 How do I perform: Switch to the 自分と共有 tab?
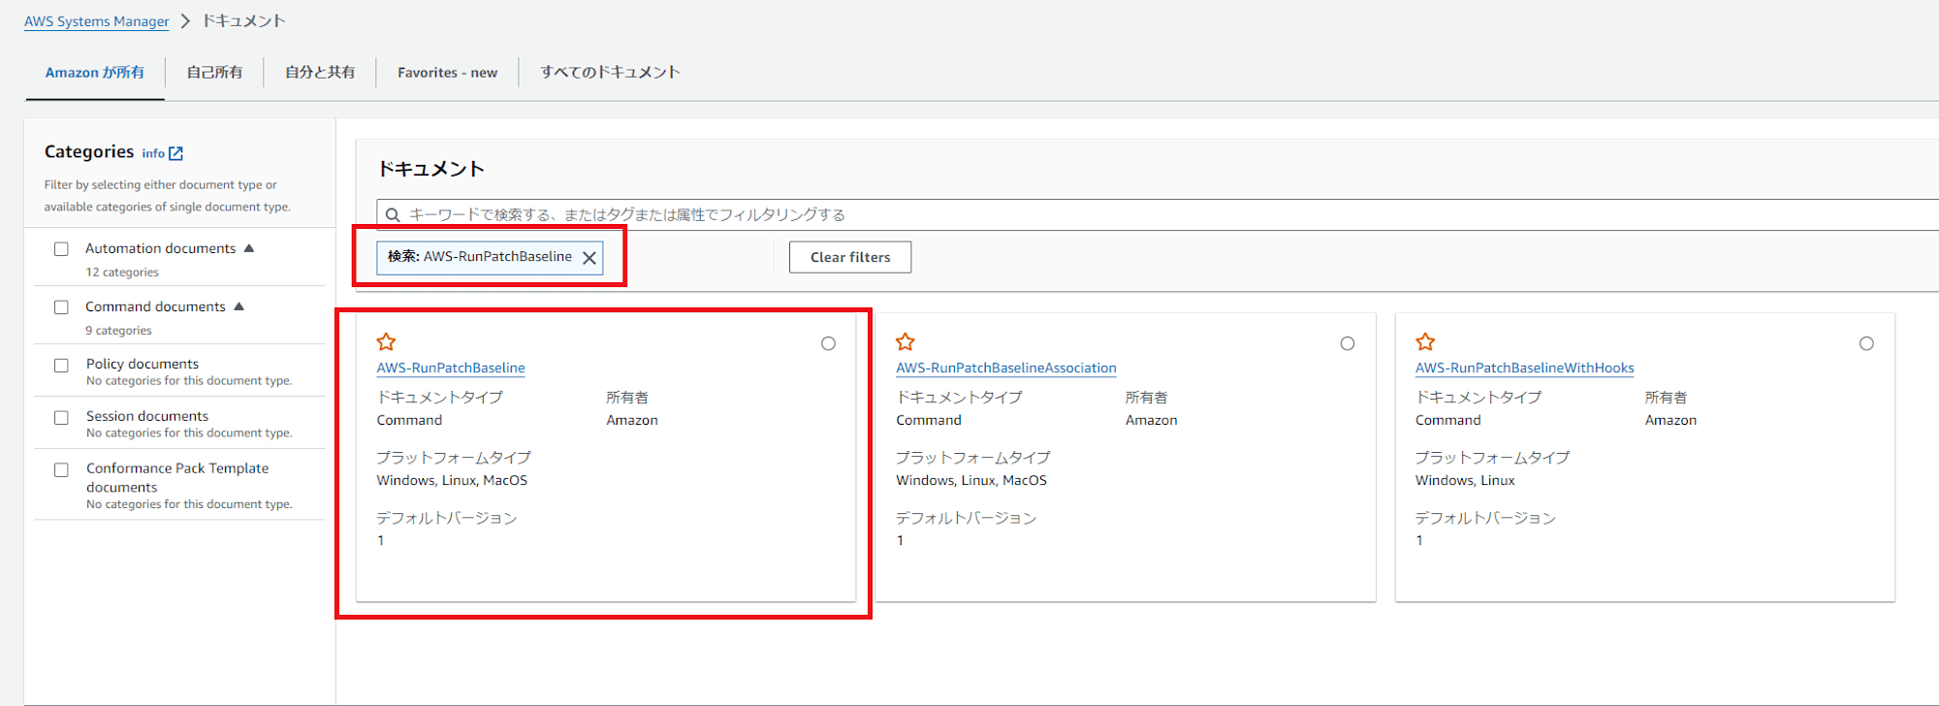click(x=320, y=73)
